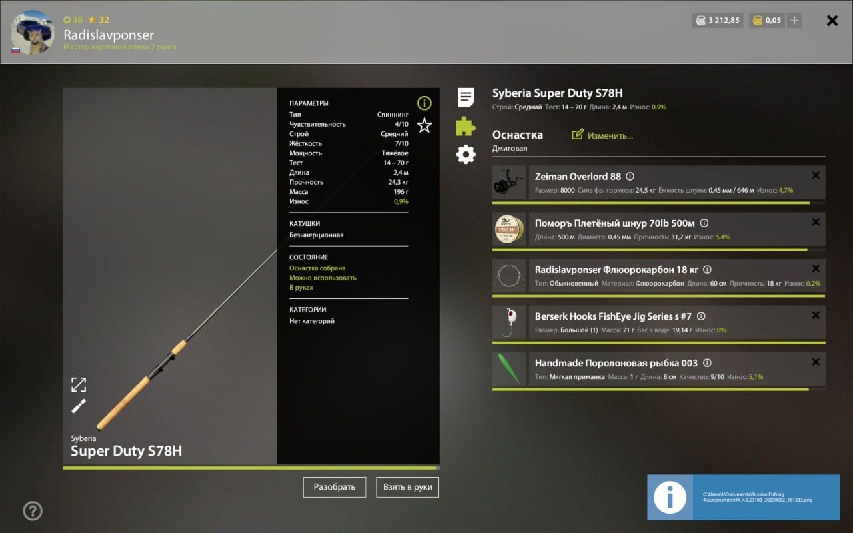
Task: Add gold coins with plus button
Action: pyautogui.click(x=794, y=21)
